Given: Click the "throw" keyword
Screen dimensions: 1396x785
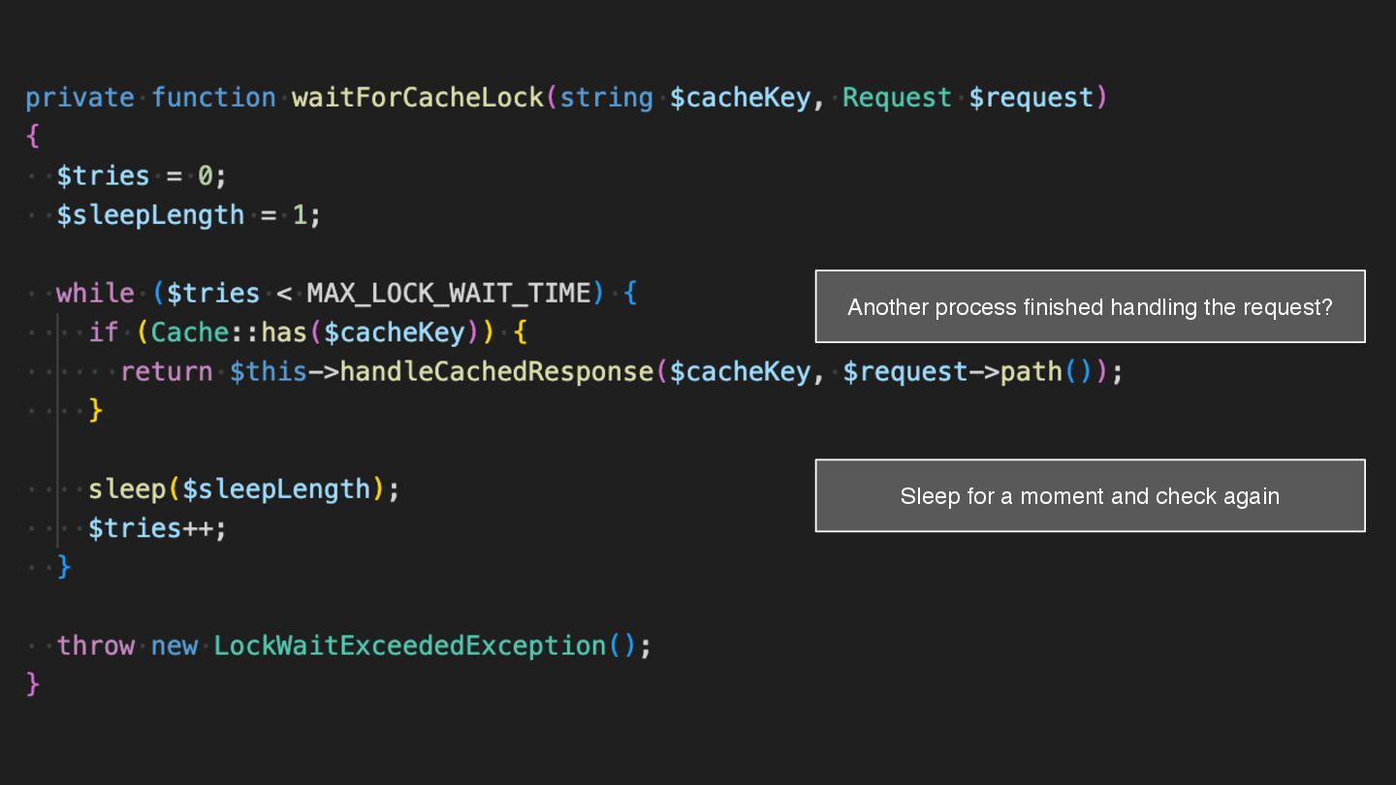Looking at the screenshot, I should 95,645.
